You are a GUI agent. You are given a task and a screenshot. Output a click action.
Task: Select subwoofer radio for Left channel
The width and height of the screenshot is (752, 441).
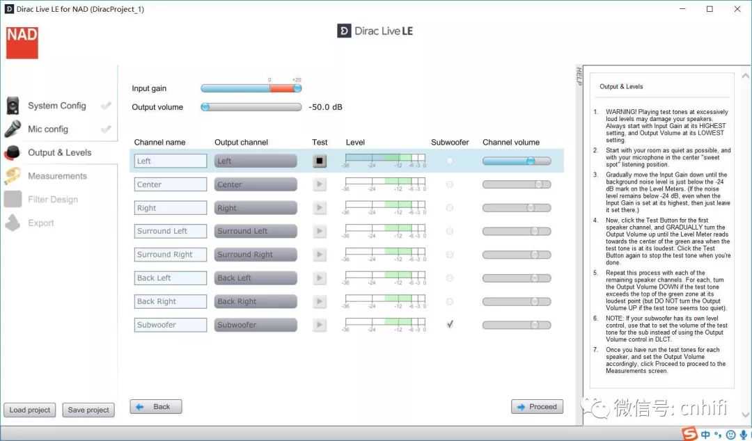[x=450, y=161]
